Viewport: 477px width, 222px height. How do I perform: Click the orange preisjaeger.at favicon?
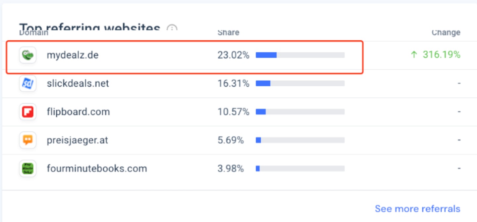pos(27,140)
